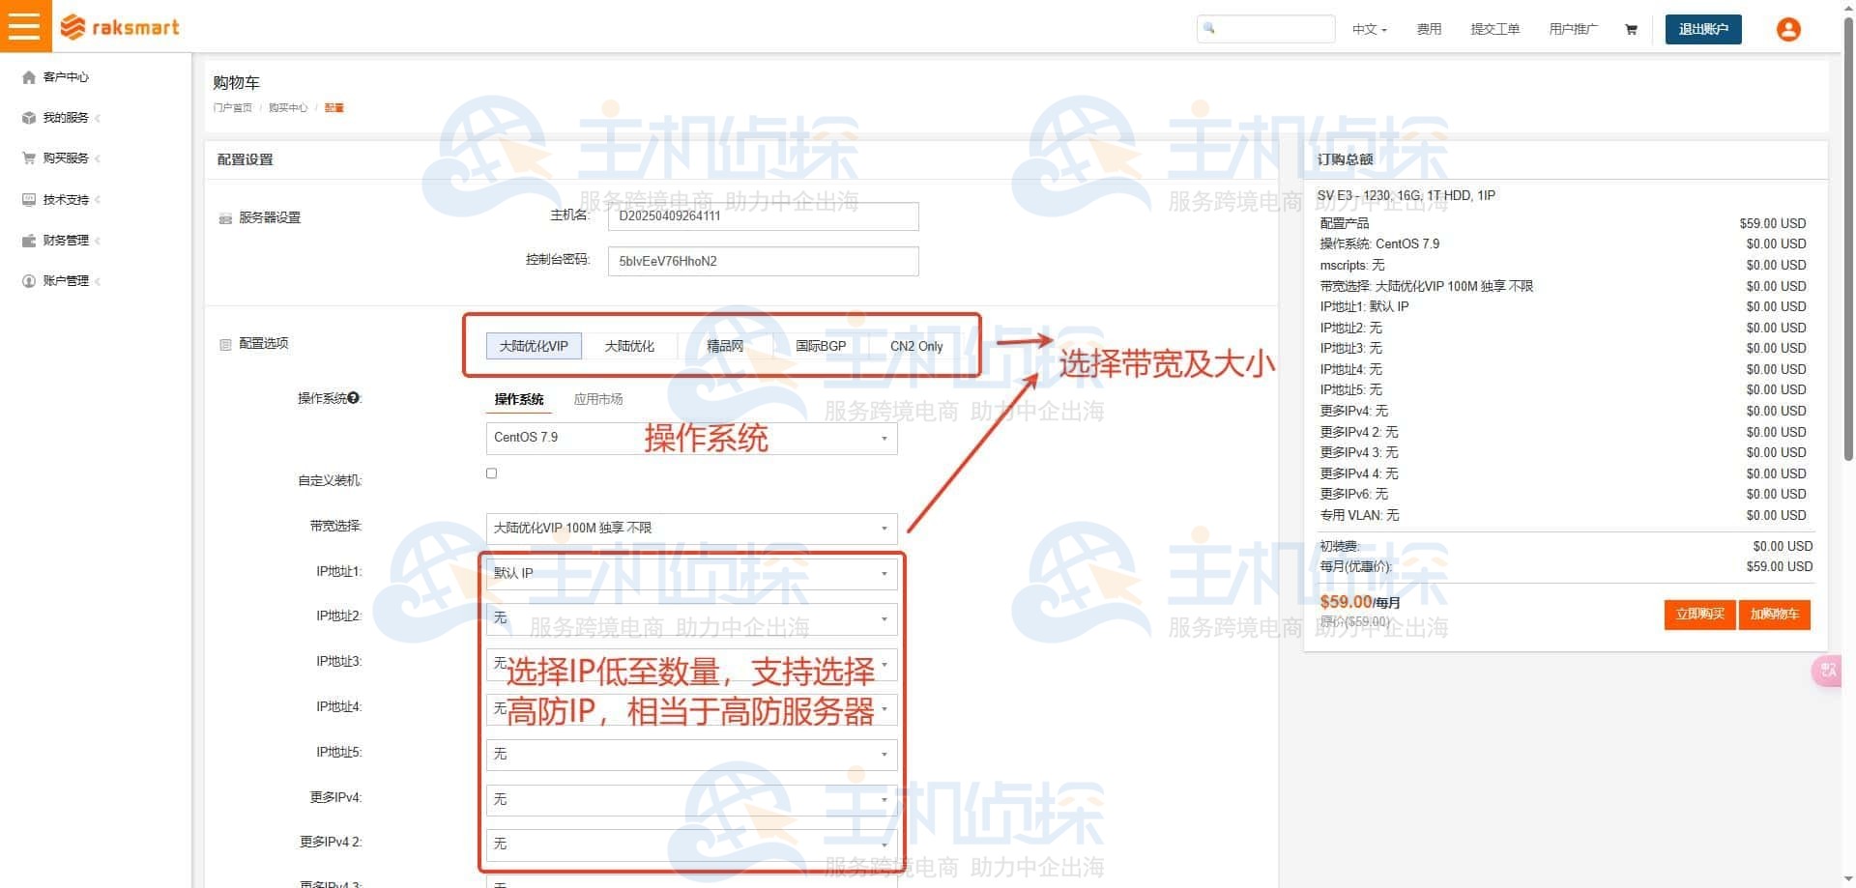Click the magnifier icon in the search box
Viewport: 1856px width, 888px height.
click(1209, 29)
